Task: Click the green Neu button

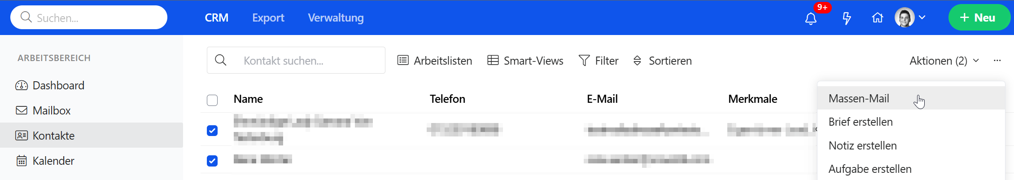Action: (x=979, y=18)
